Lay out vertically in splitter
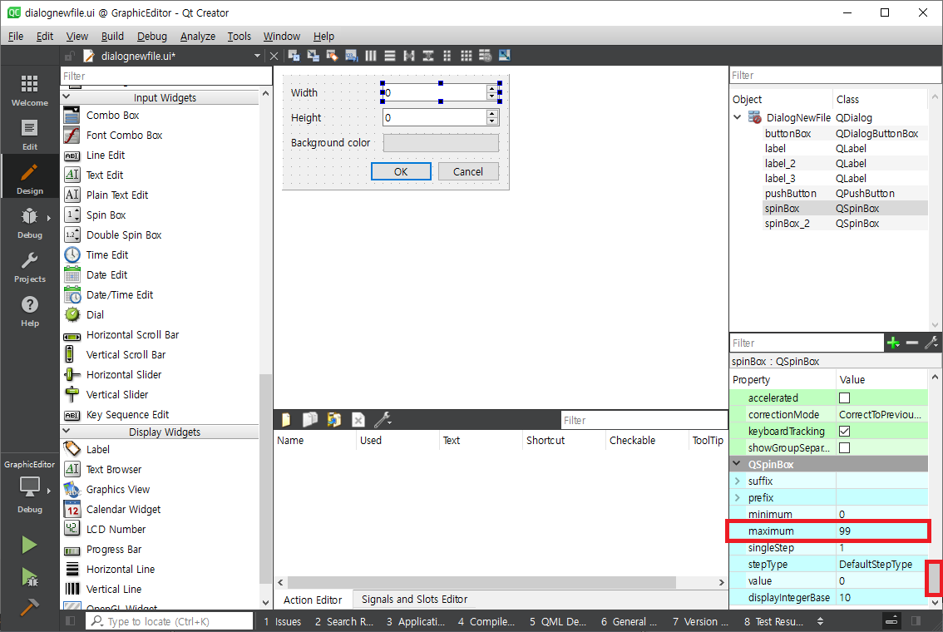 point(428,56)
